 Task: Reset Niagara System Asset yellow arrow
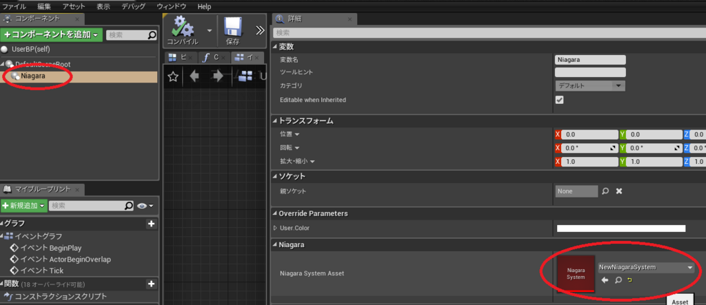[x=629, y=280]
